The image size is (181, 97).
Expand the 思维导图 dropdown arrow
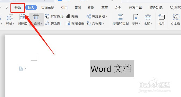tap(106, 17)
